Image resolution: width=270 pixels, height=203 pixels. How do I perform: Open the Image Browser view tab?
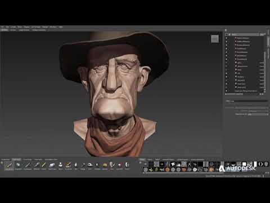pos(24,30)
